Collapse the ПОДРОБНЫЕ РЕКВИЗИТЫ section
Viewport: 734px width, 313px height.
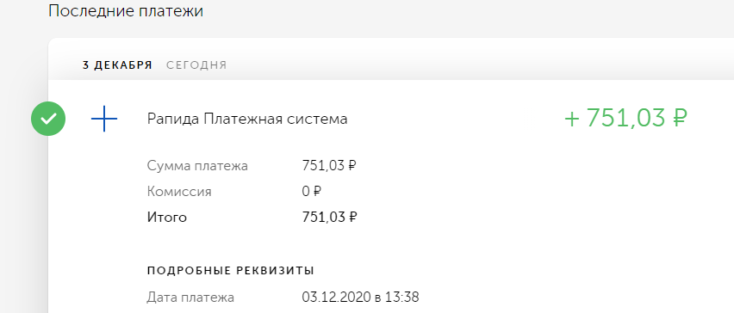(230, 271)
